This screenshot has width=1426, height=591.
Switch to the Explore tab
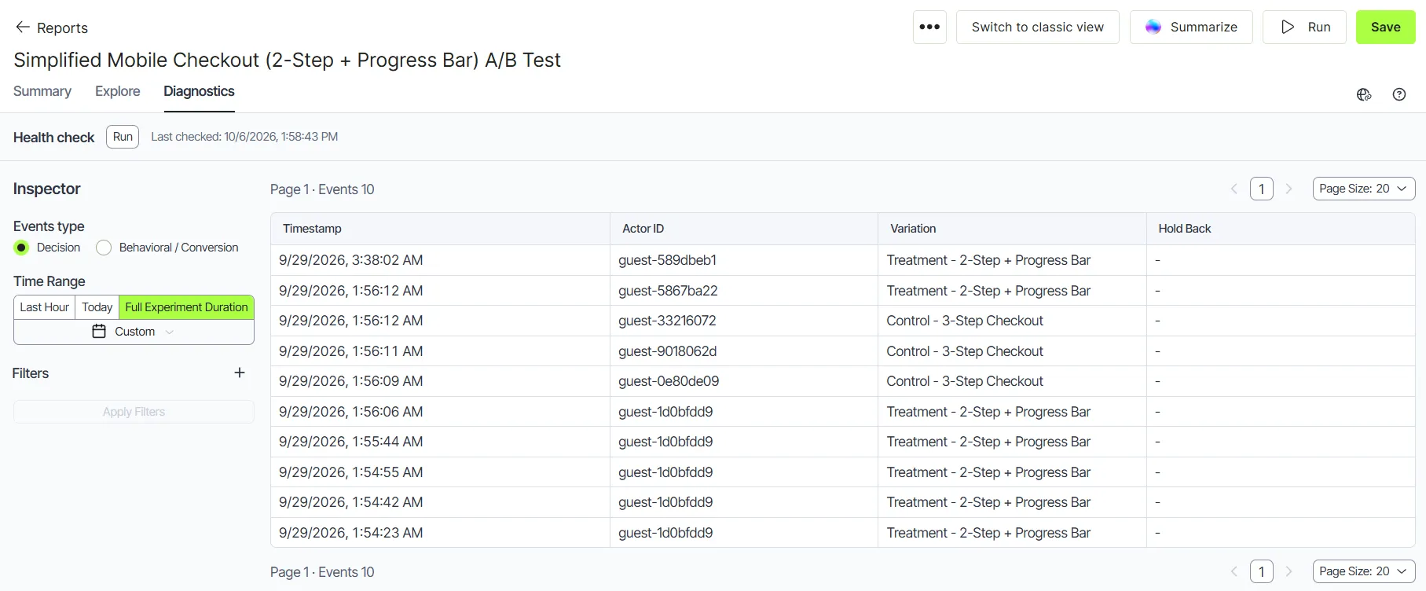tap(118, 91)
